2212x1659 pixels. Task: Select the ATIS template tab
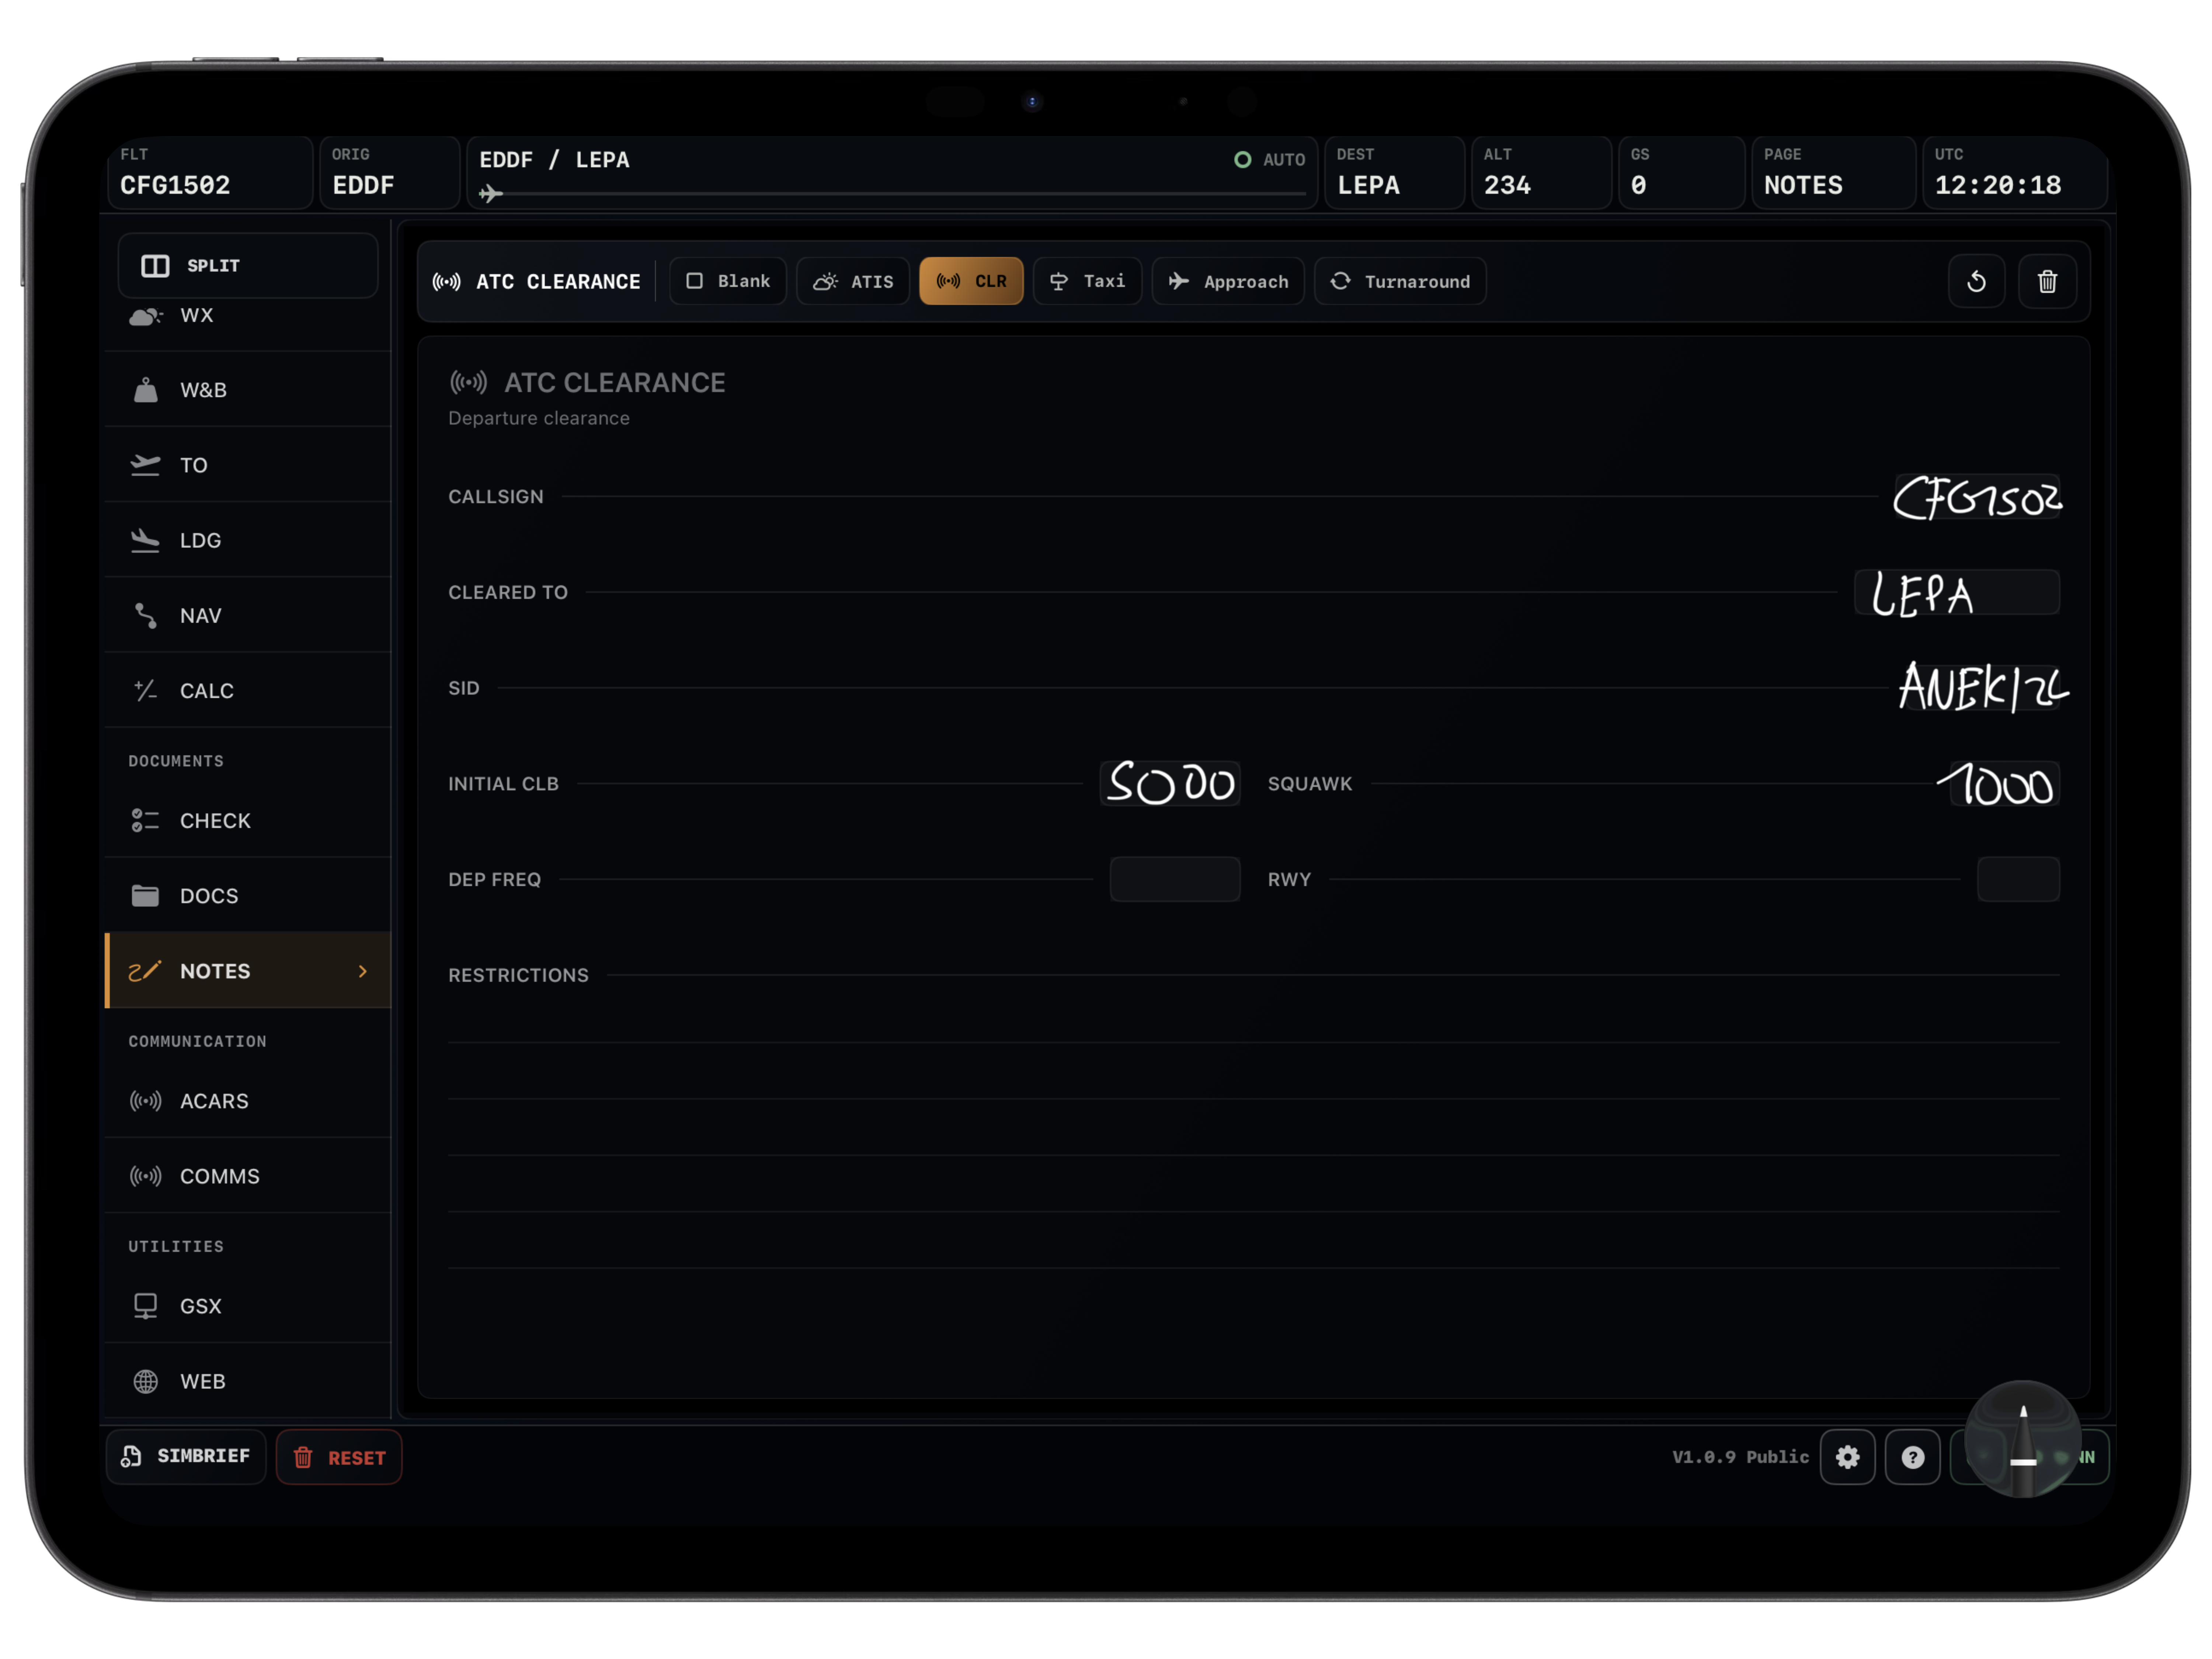pyautogui.click(x=853, y=281)
